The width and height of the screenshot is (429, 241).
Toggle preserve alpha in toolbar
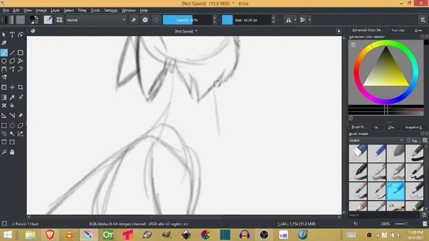[x=145, y=20]
